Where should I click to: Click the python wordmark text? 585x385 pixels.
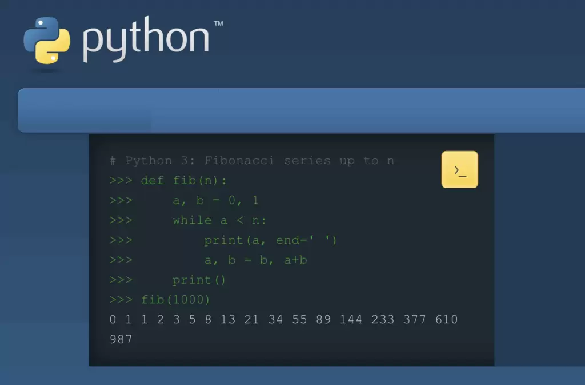[x=146, y=41]
